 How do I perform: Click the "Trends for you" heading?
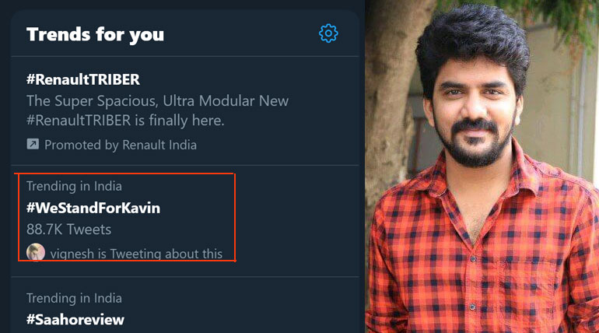95,34
